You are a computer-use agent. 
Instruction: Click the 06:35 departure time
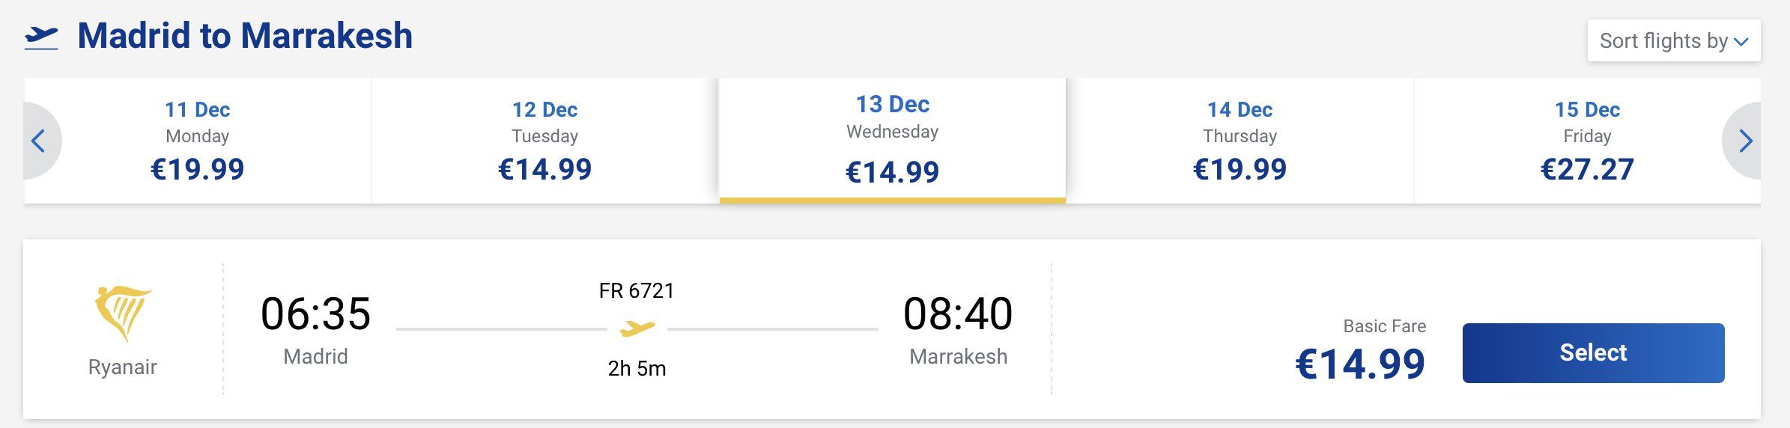[x=315, y=314]
